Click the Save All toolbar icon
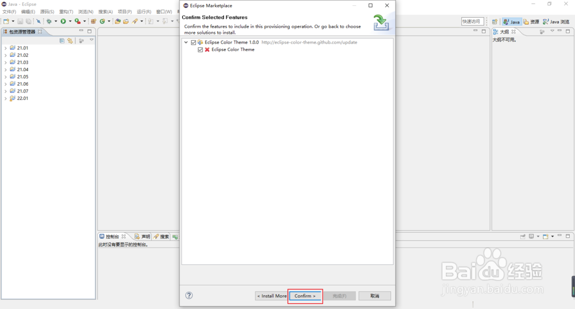 coord(28,21)
